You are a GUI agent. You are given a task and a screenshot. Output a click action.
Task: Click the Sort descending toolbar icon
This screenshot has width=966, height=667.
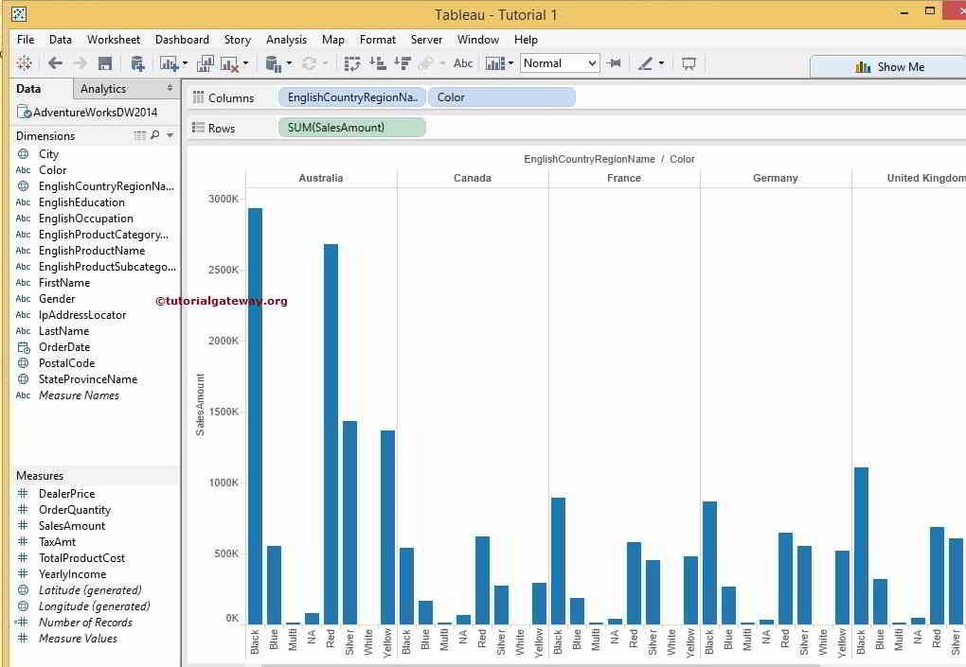coord(402,63)
